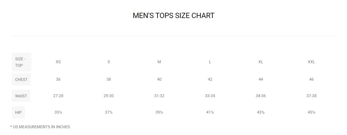This screenshot has width=347, height=135.
Task: Click waist value 37-38 for XXL
Action: coord(311,96)
